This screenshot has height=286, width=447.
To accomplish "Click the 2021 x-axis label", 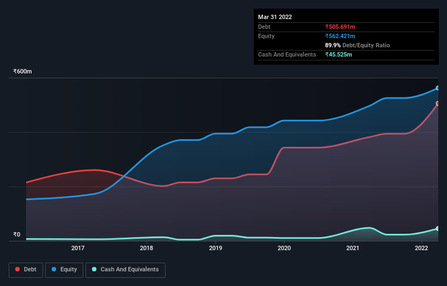I will coord(353,248).
